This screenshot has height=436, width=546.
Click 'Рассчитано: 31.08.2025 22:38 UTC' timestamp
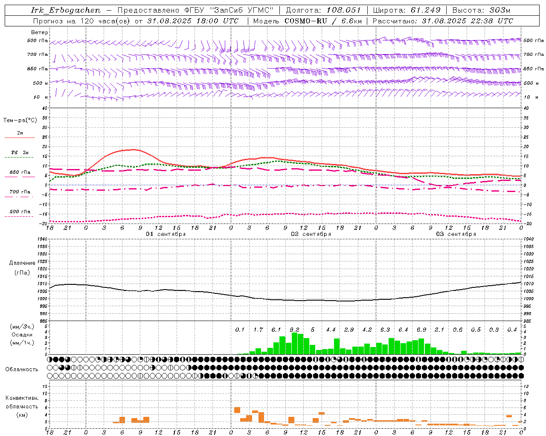[443, 21]
